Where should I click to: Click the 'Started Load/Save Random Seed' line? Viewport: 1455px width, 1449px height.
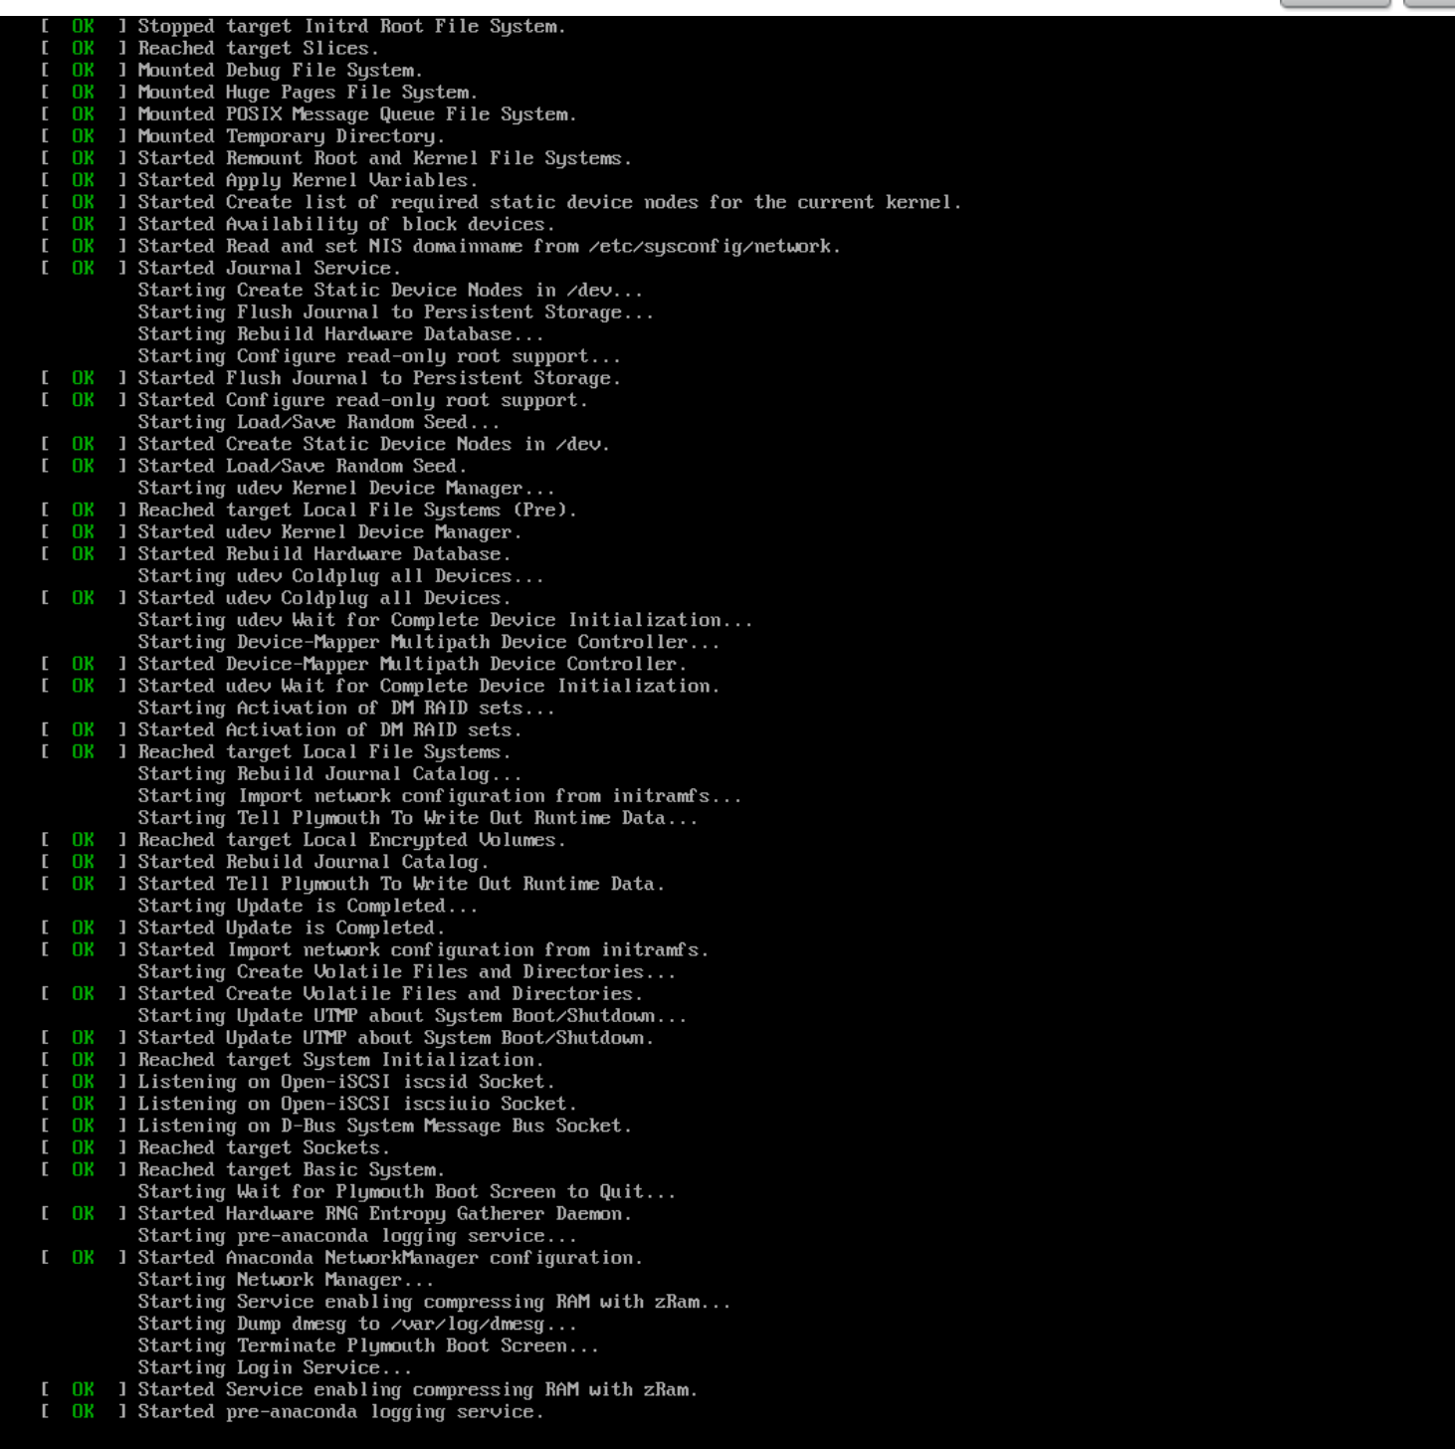click(302, 467)
